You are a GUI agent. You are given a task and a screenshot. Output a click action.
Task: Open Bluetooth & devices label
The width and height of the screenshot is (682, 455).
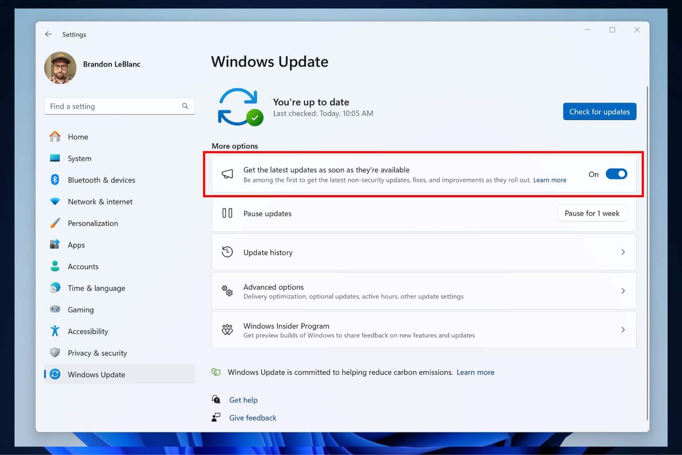101,180
